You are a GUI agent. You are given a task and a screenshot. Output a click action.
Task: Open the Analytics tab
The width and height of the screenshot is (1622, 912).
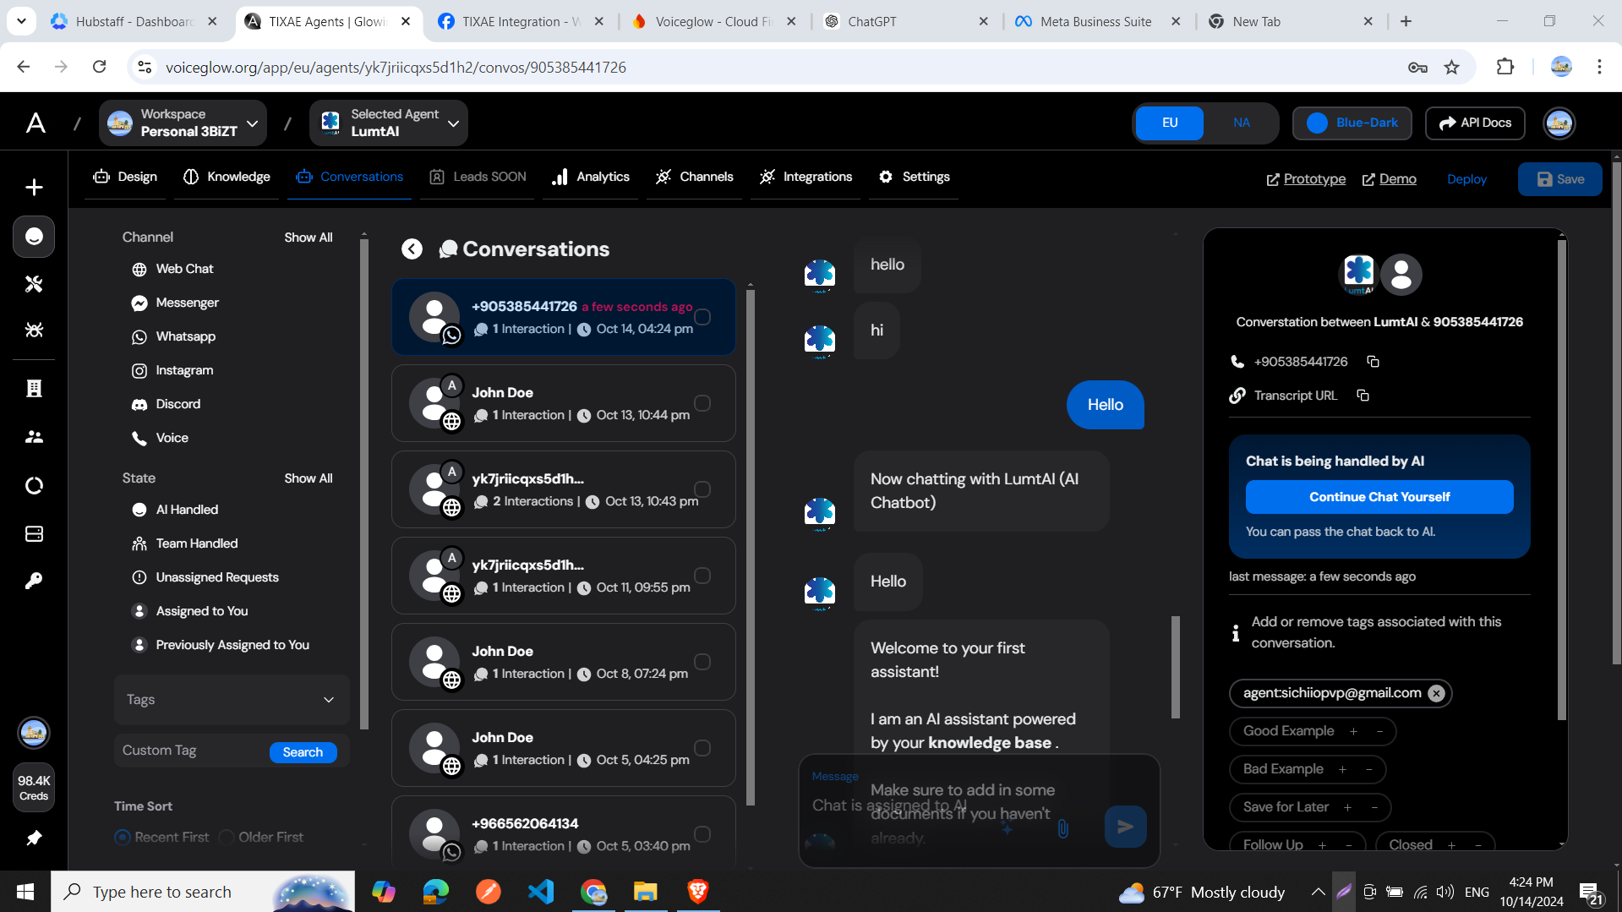[591, 177]
